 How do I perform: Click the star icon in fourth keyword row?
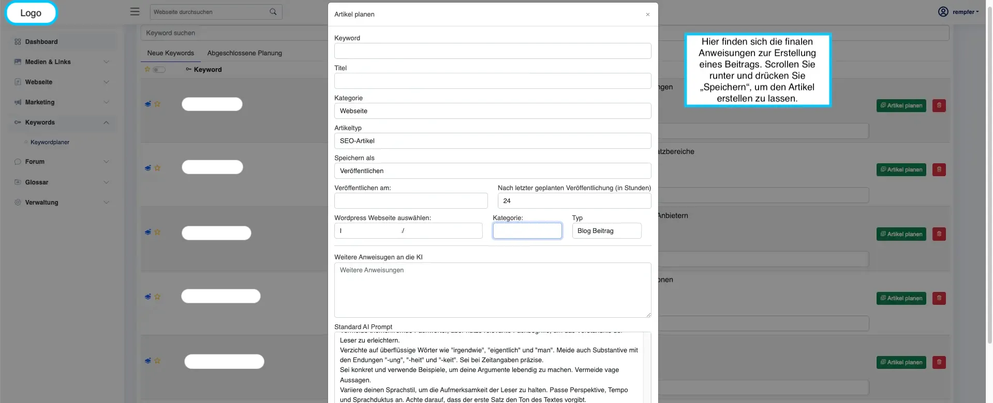tap(157, 297)
